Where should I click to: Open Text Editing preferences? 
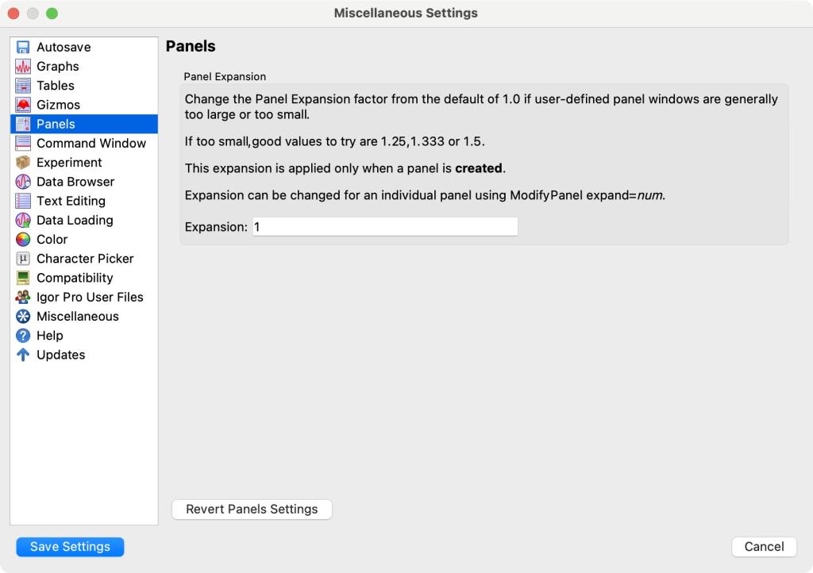(70, 201)
